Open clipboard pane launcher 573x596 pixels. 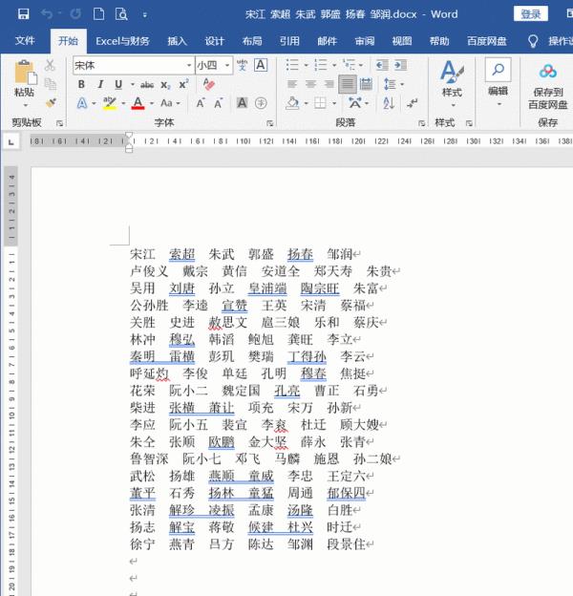(59, 123)
